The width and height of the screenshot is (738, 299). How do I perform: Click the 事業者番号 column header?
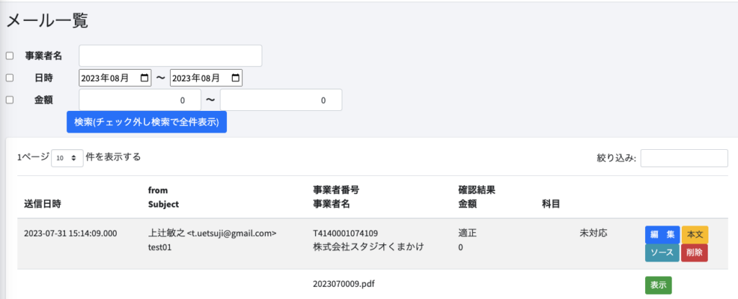(x=336, y=191)
